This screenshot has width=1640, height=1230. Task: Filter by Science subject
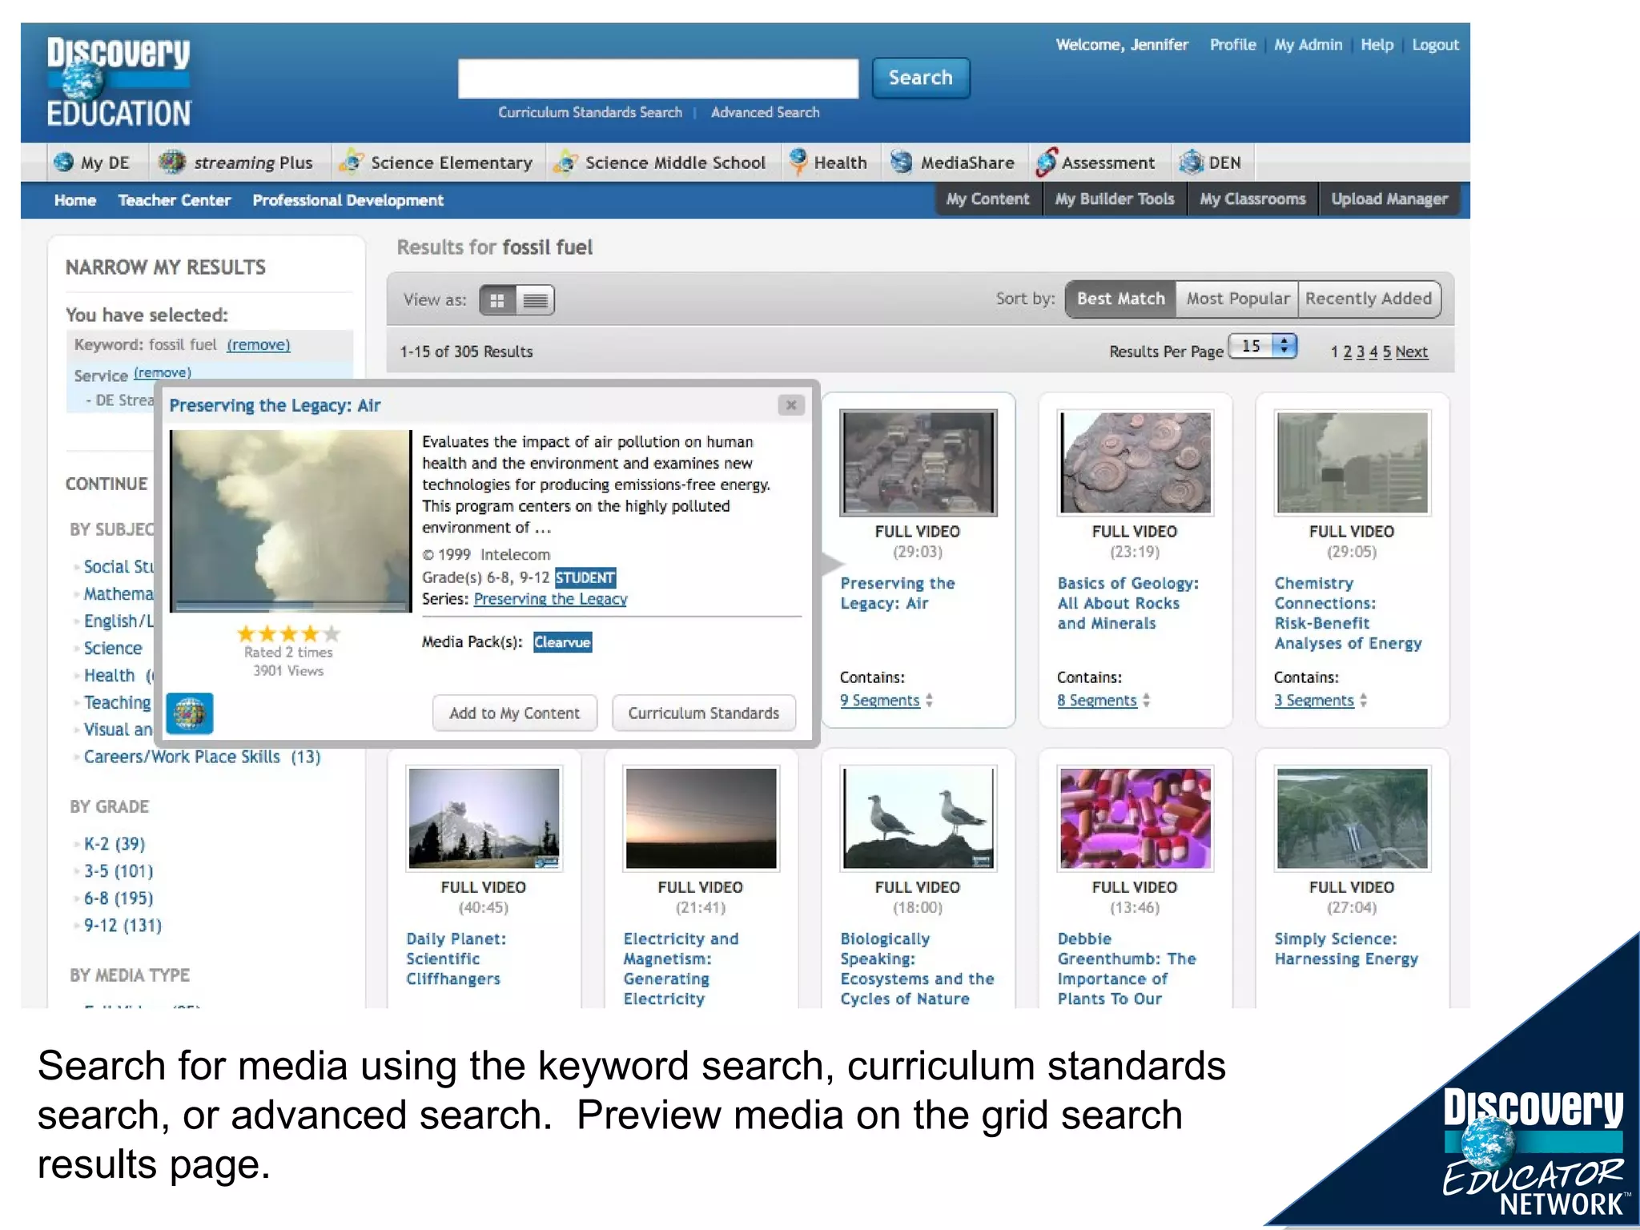(x=113, y=649)
